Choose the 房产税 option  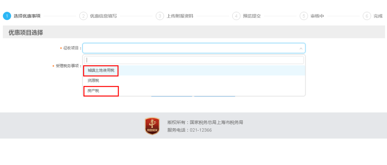(x=94, y=91)
